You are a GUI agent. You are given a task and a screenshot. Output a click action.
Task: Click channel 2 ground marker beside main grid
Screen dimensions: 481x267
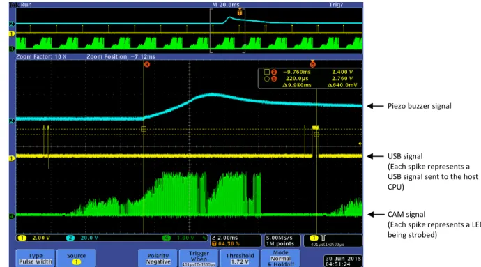pyautogui.click(x=12, y=121)
